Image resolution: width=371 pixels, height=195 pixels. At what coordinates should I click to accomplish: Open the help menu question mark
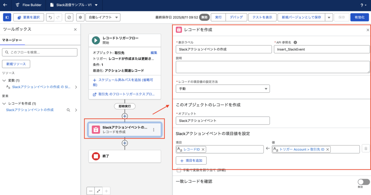tap(362, 5)
